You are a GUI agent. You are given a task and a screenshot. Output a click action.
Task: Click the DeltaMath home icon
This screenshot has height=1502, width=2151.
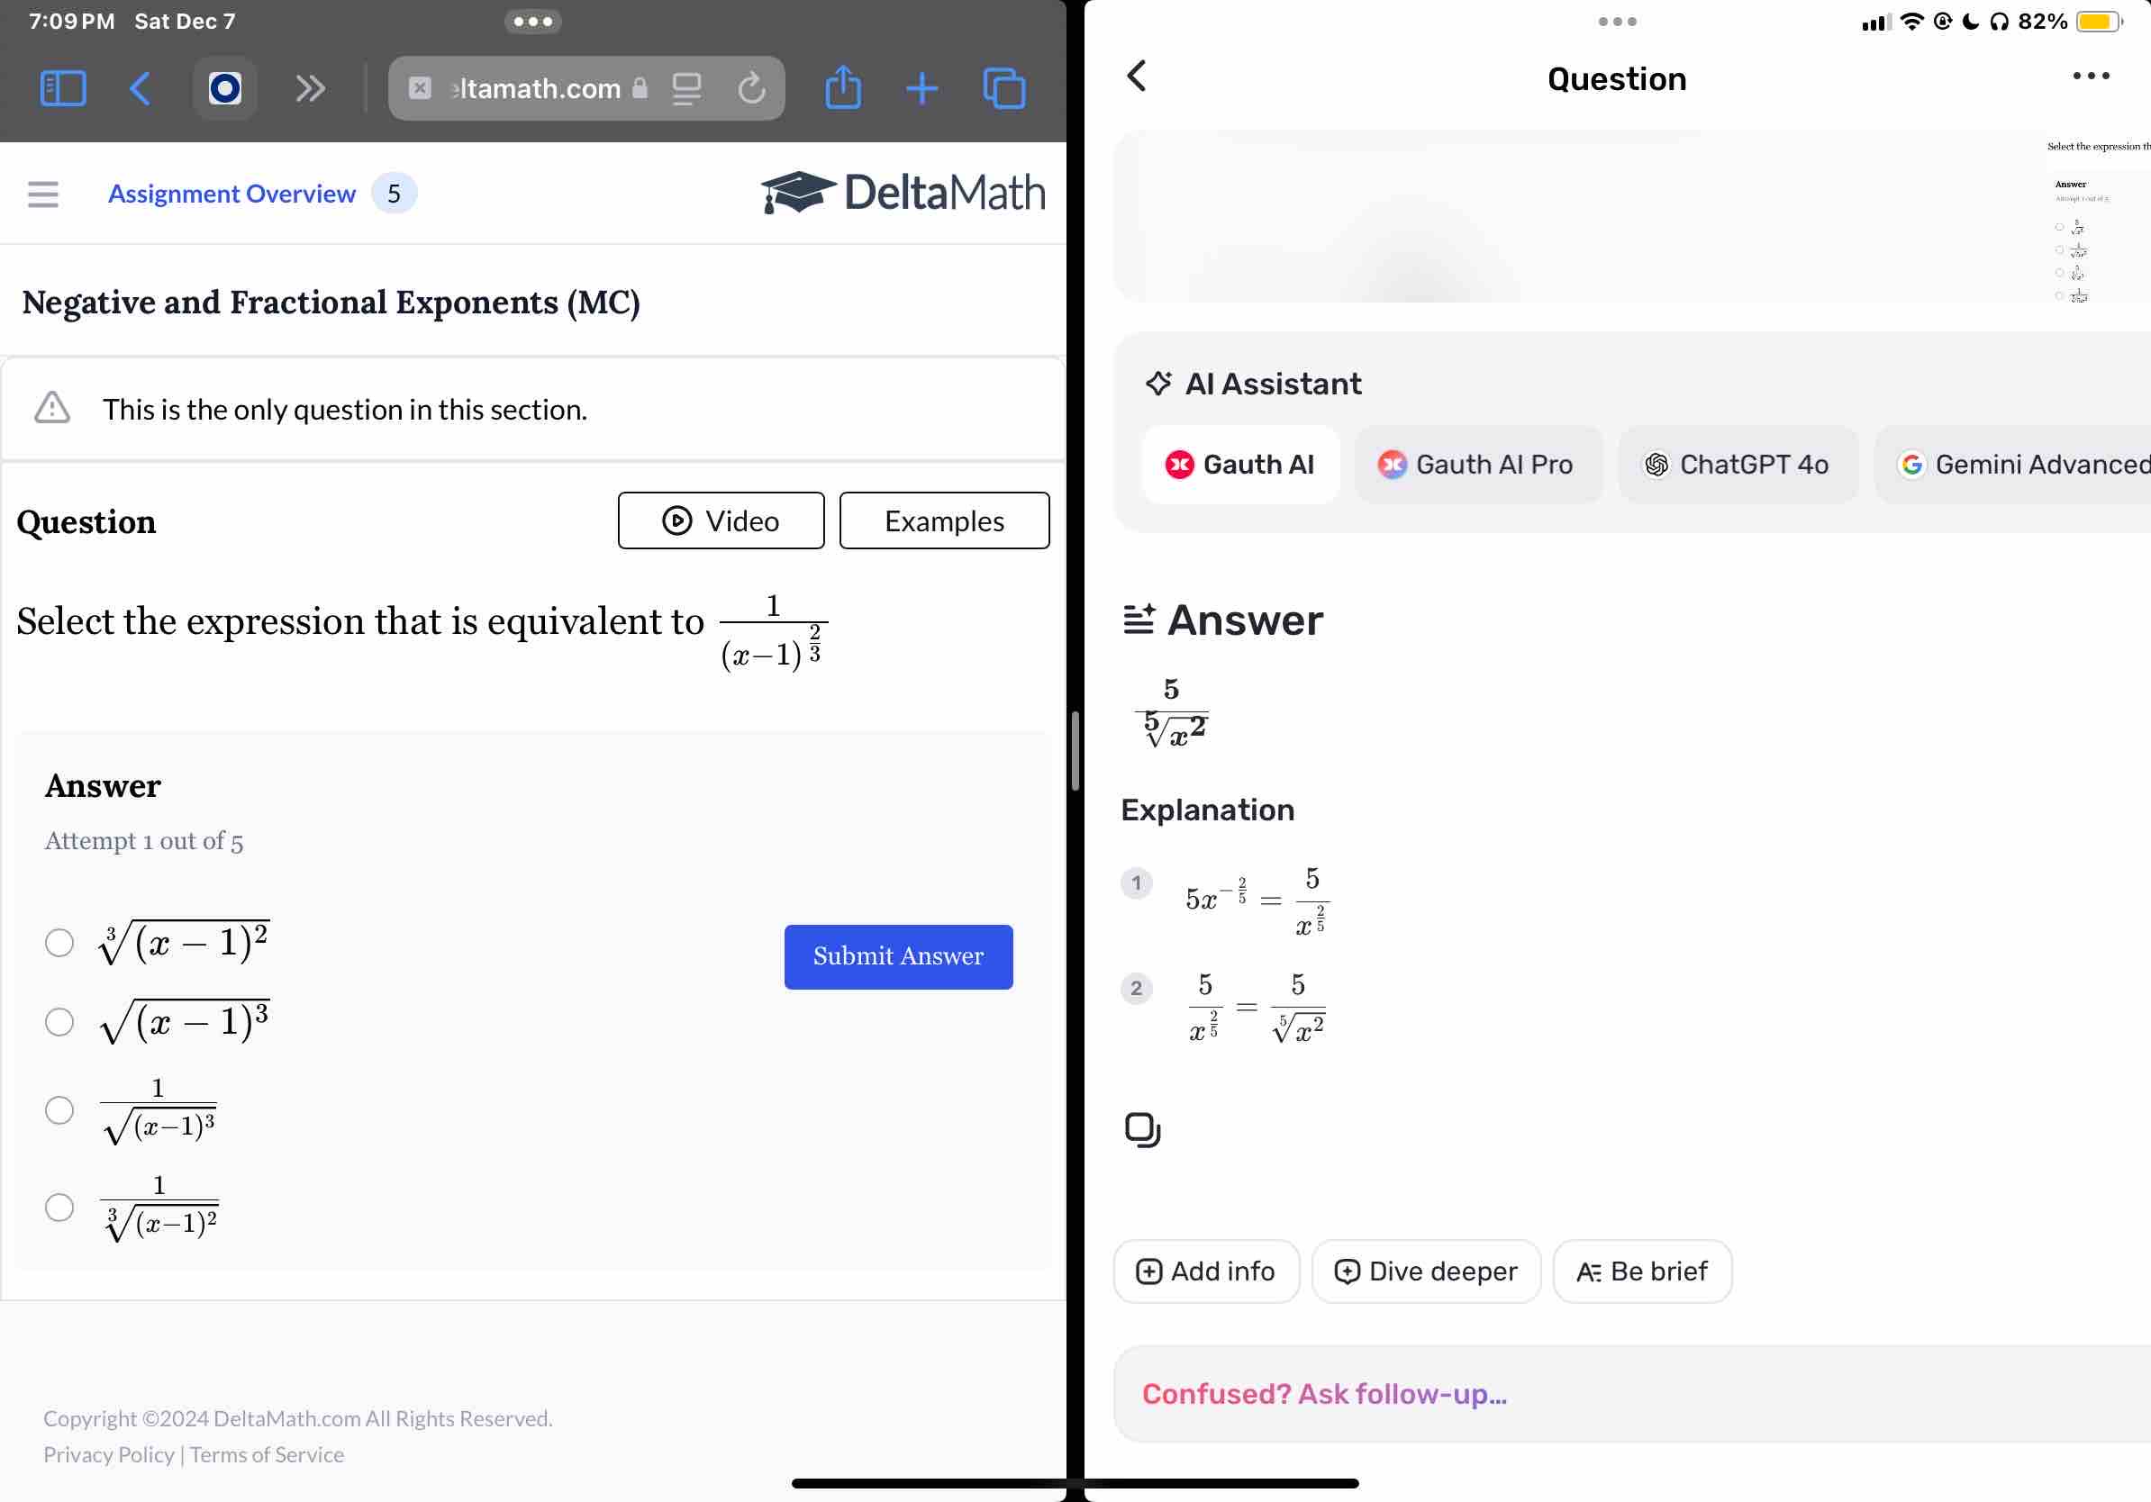(903, 193)
